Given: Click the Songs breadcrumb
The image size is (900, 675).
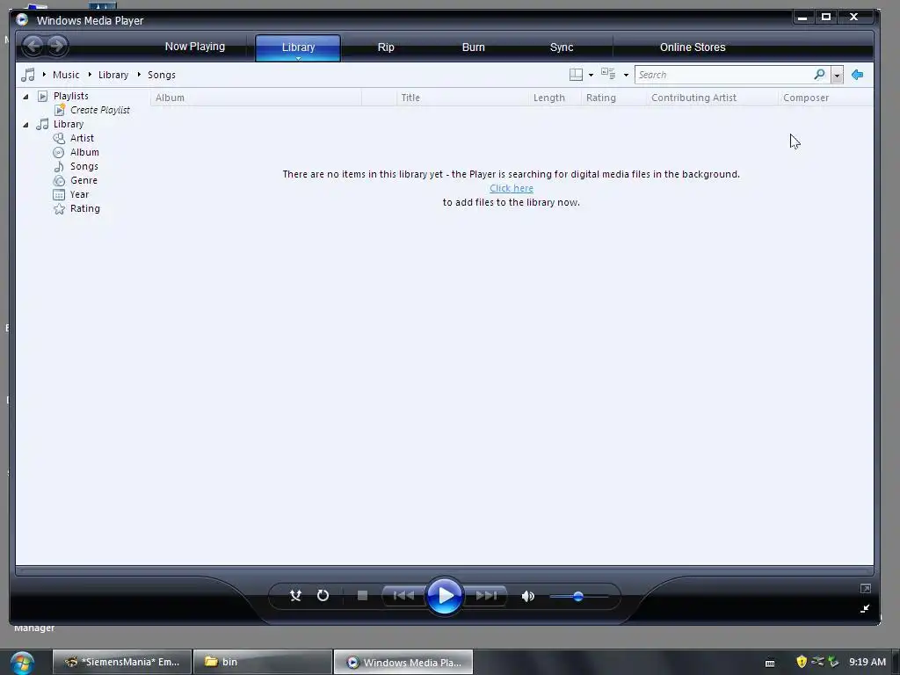Looking at the screenshot, I should coord(162,75).
